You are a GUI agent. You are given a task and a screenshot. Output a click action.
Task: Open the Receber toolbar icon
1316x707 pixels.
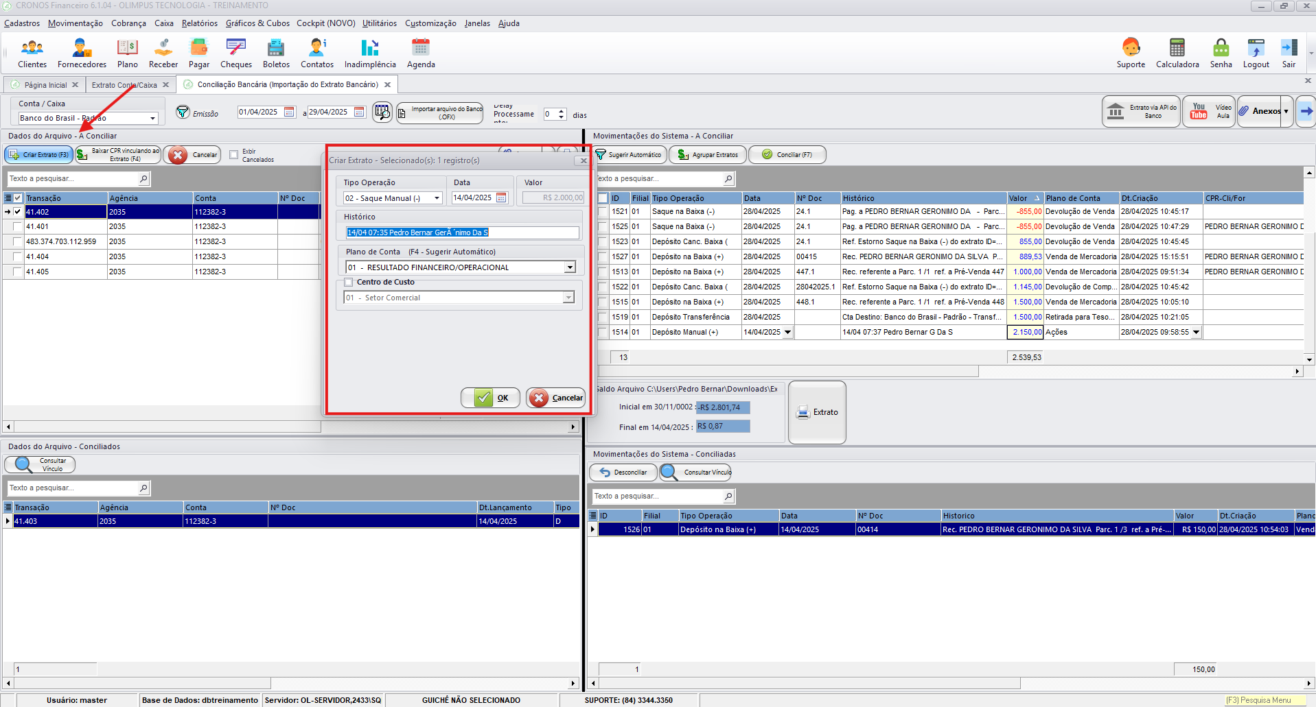point(163,48)
